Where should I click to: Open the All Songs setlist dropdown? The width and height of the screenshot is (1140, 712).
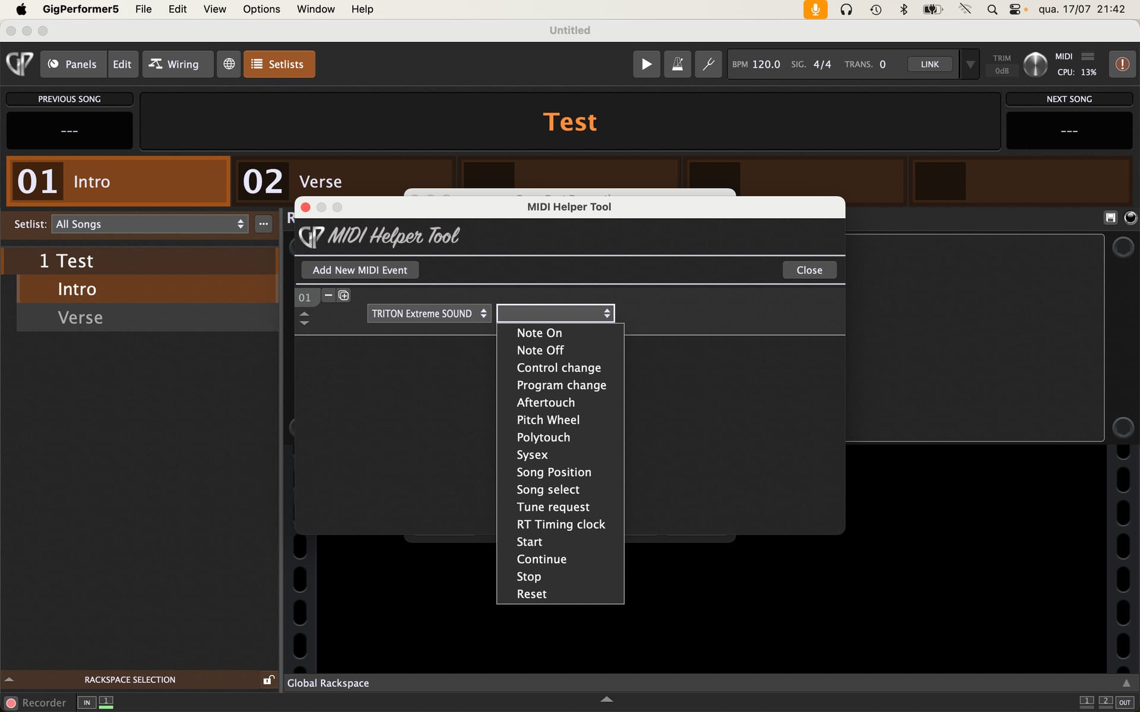pyautogui.click(x=149, y=224)
